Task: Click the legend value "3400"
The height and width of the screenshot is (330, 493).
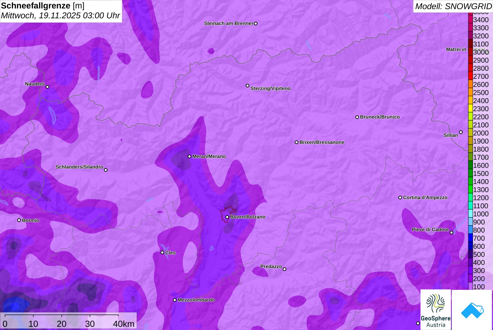Action: [x=481, y=20]
